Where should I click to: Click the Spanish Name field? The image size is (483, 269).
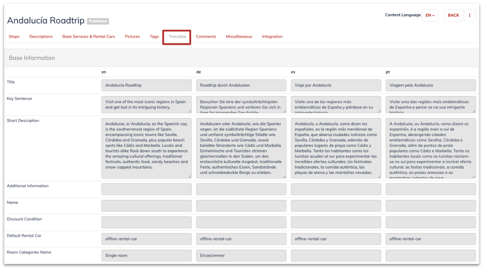coord(336,206)
